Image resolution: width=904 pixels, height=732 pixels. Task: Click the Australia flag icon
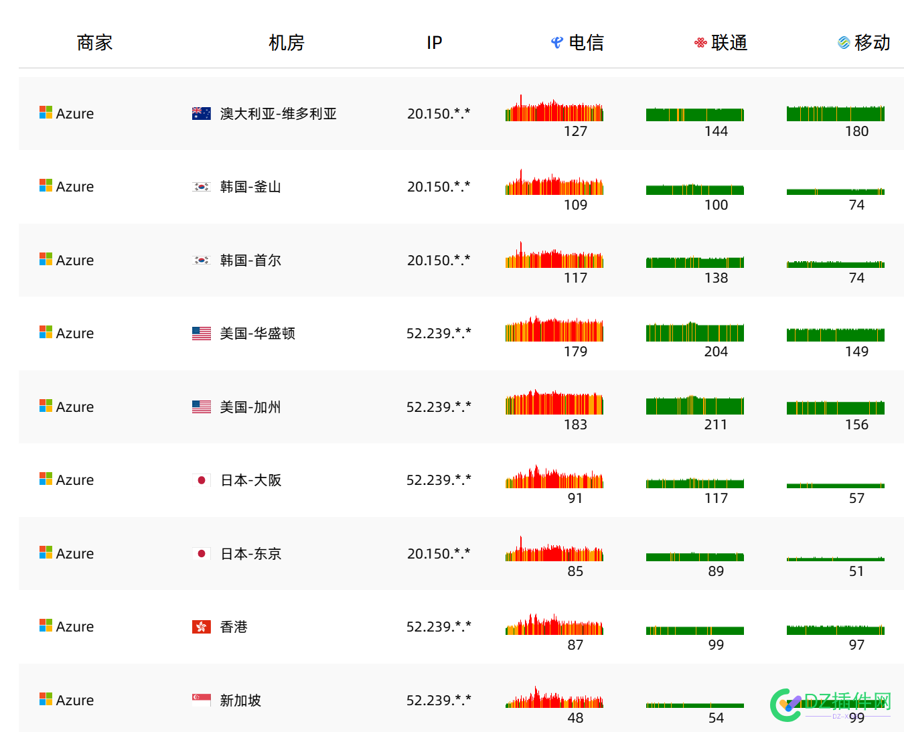(202, 113)
